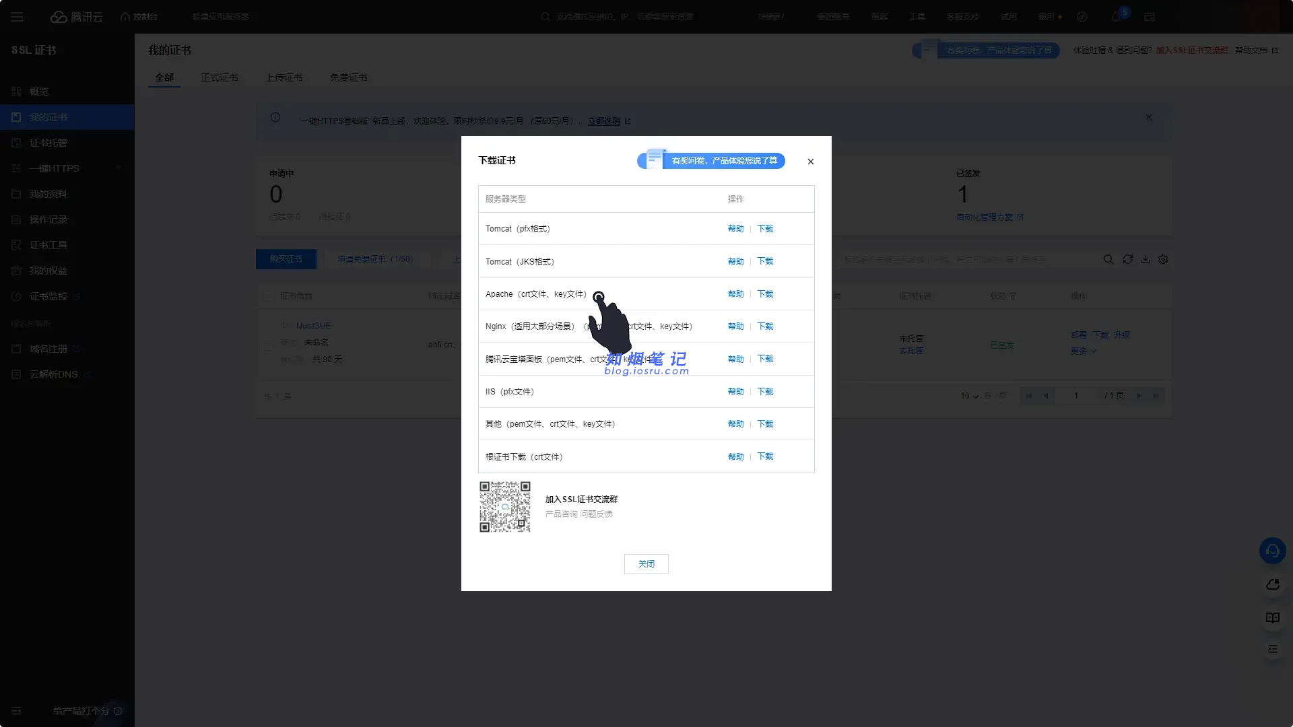Click the list download/export icon

point(1146,259)
